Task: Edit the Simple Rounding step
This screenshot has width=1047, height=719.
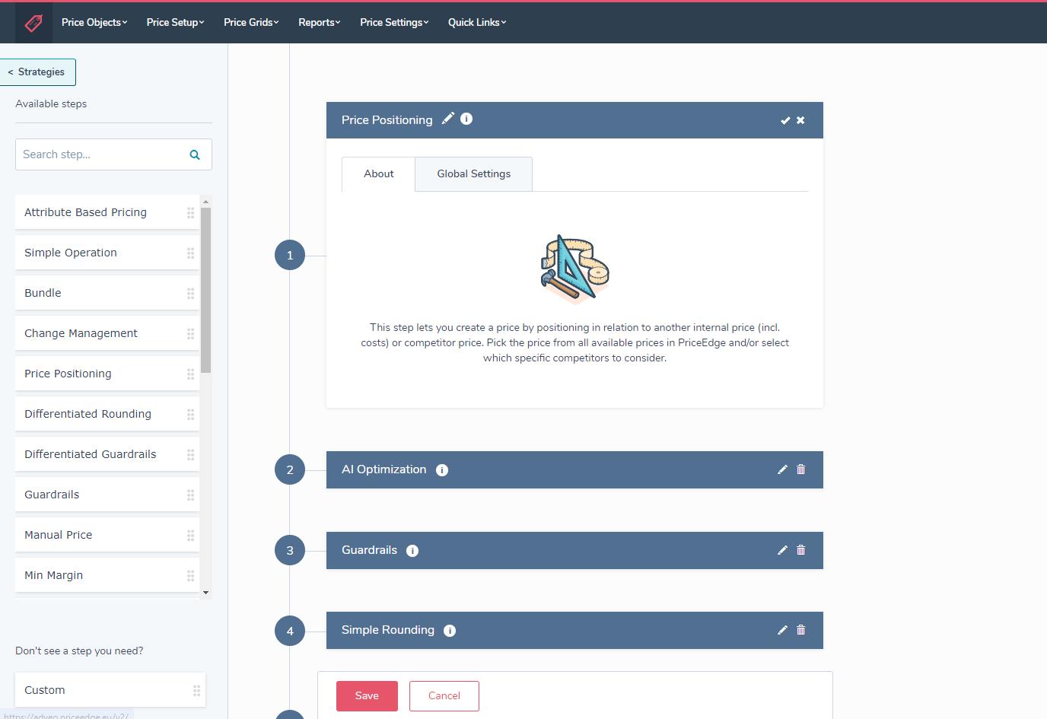Action: pos(782,630)
